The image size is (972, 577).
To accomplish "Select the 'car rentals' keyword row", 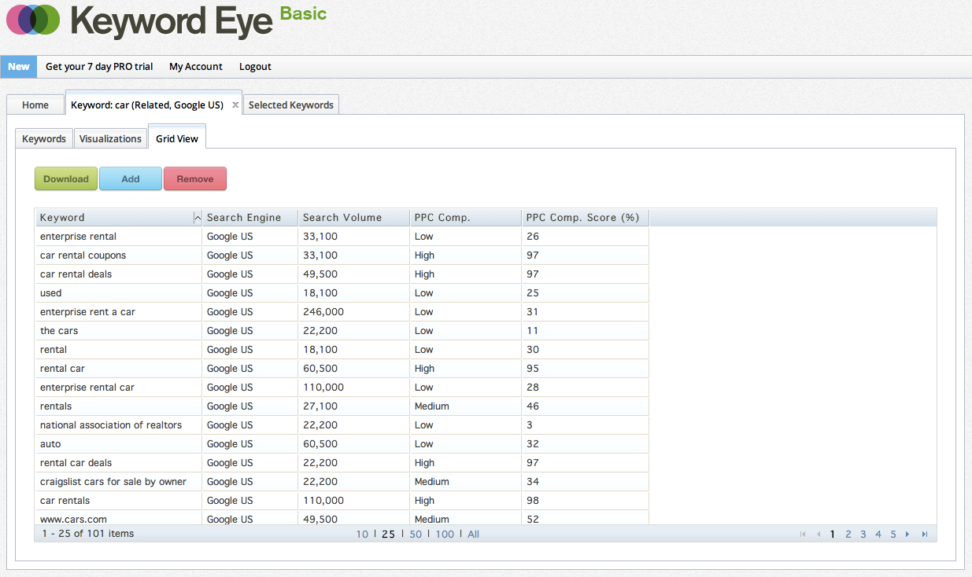I will 342,501.
